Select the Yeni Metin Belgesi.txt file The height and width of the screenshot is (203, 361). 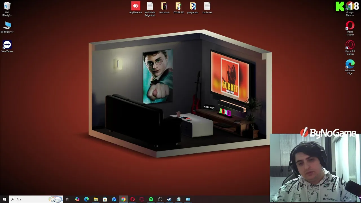click(x=150, y=9)
